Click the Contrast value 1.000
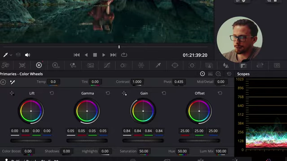 [137, 81]
